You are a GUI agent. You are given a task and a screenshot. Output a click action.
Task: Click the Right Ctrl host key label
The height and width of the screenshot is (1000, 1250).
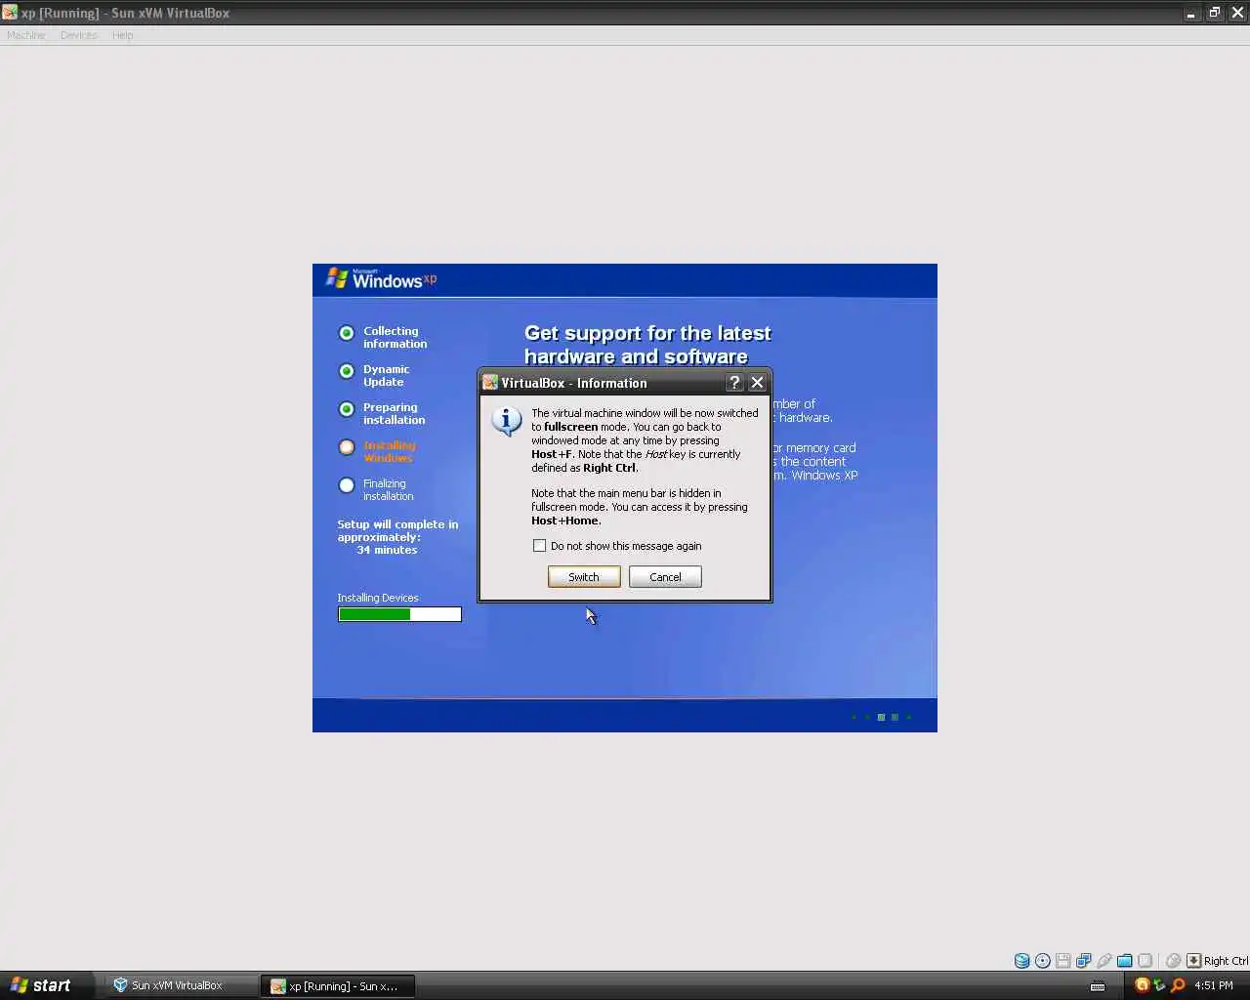(1226, 961)
